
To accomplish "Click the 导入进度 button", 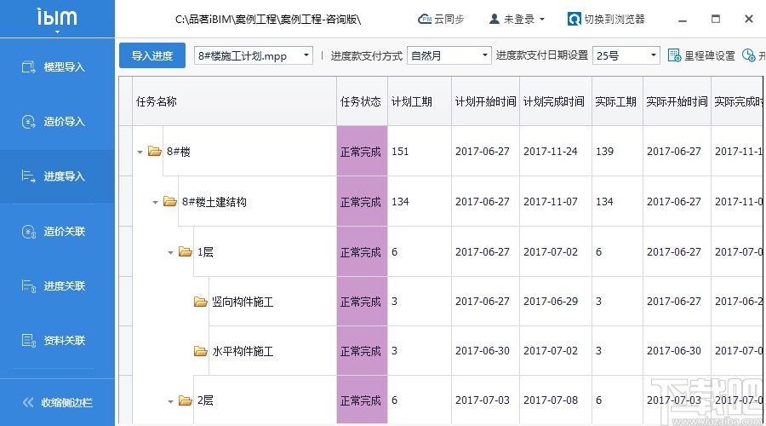I will [x=152, y=56].
